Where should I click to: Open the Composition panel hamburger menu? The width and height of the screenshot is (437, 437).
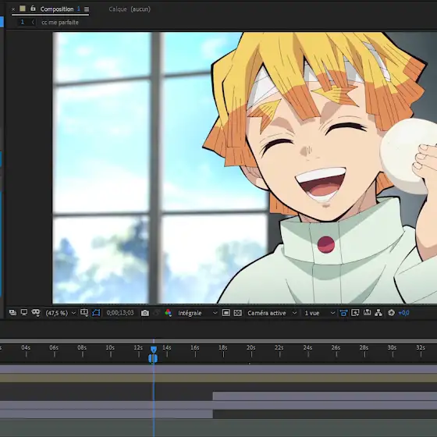87,9
